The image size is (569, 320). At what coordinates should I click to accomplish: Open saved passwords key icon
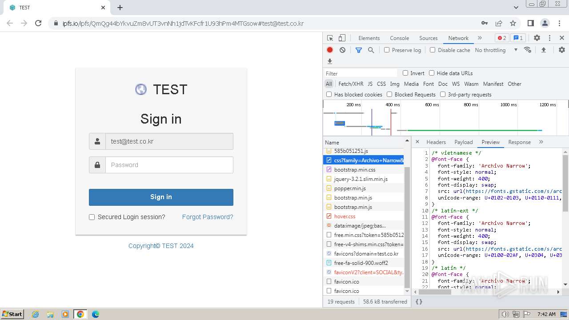tap(485, 24)
